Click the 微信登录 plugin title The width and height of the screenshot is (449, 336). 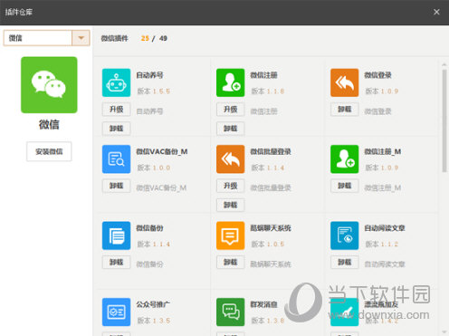click(377, 75)
